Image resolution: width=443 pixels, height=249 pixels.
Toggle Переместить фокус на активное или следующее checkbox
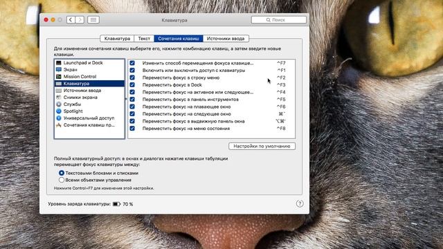pyautogui.click(x=132, y=92)
